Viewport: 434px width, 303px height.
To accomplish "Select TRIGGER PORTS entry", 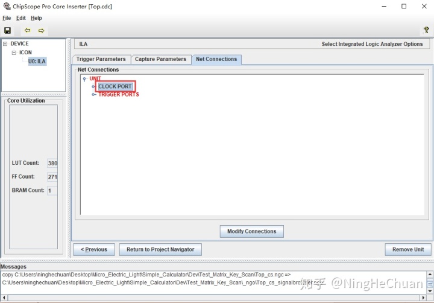I will [119, 95].
